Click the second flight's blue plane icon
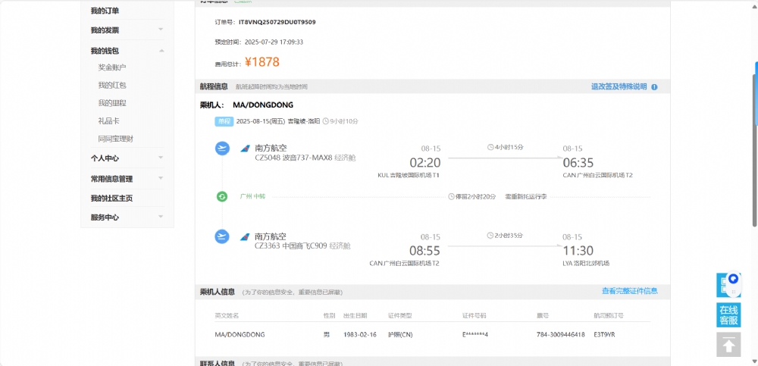Screen dimensions: 758x366 [222, 236]
